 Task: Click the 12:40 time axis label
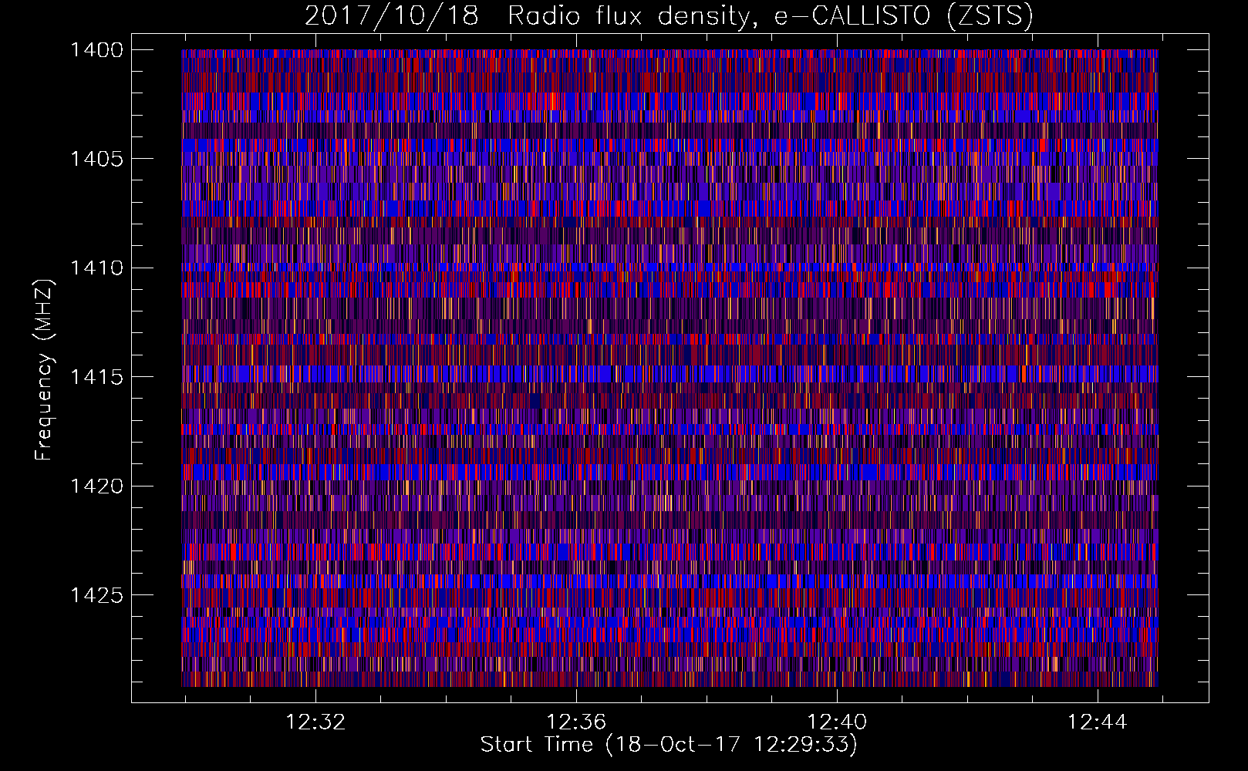pyautogui.click(x=837, y=722)
